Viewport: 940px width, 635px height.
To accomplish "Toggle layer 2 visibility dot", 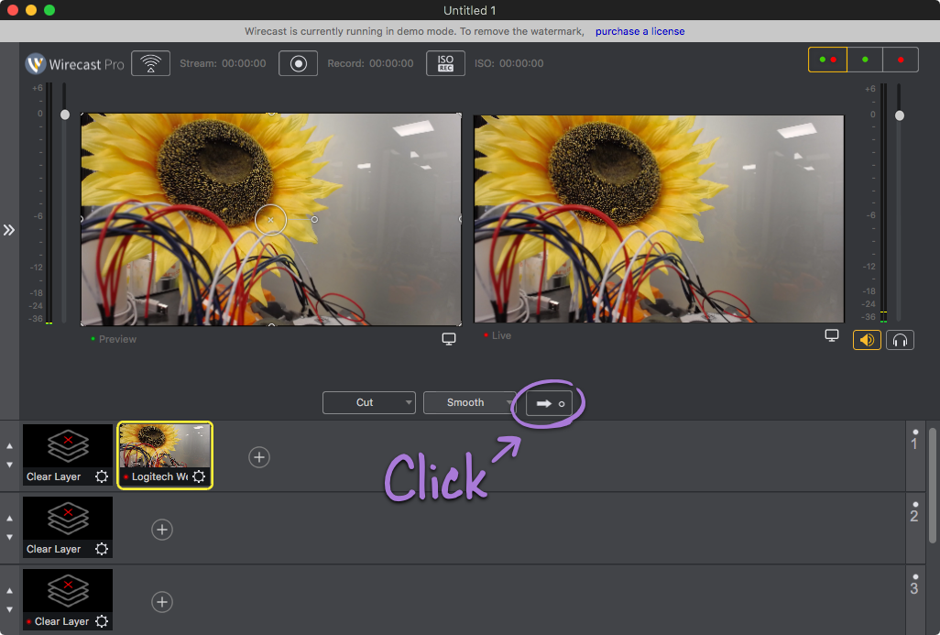I will pos(915,504).
